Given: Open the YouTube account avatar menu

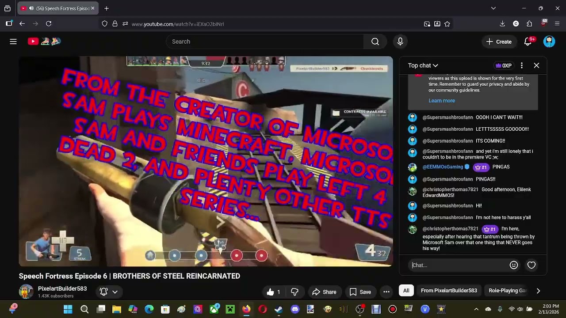Looking at the screenshot, I should [x=549, y=42].
